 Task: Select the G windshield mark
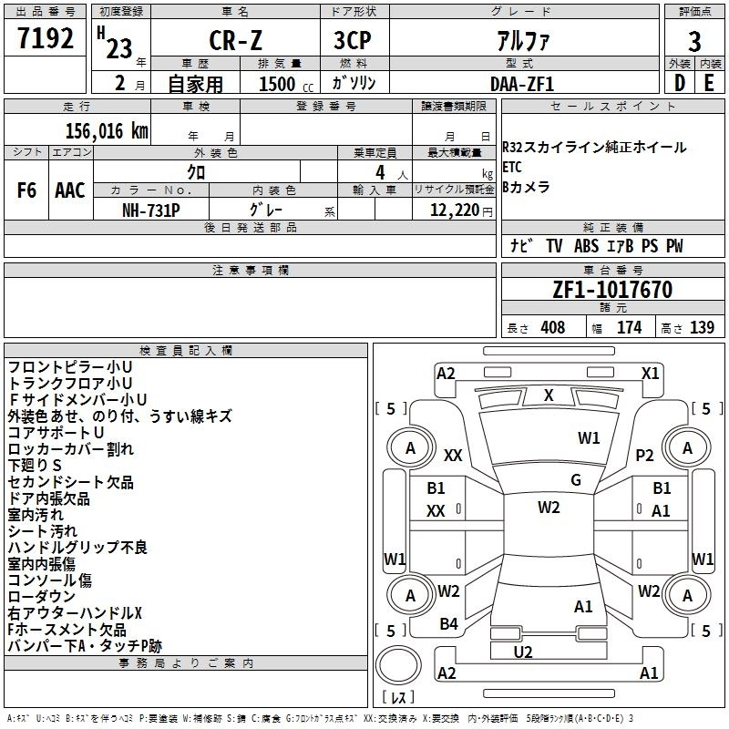(x=576, y=479)
